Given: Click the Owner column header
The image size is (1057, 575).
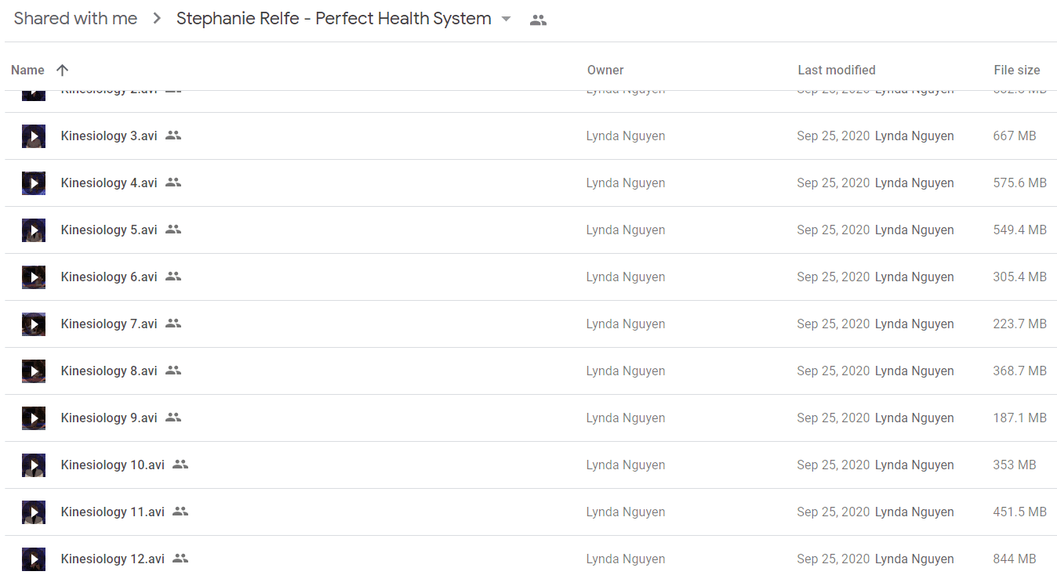Looking at the screenshot, I should coord(605,70).
